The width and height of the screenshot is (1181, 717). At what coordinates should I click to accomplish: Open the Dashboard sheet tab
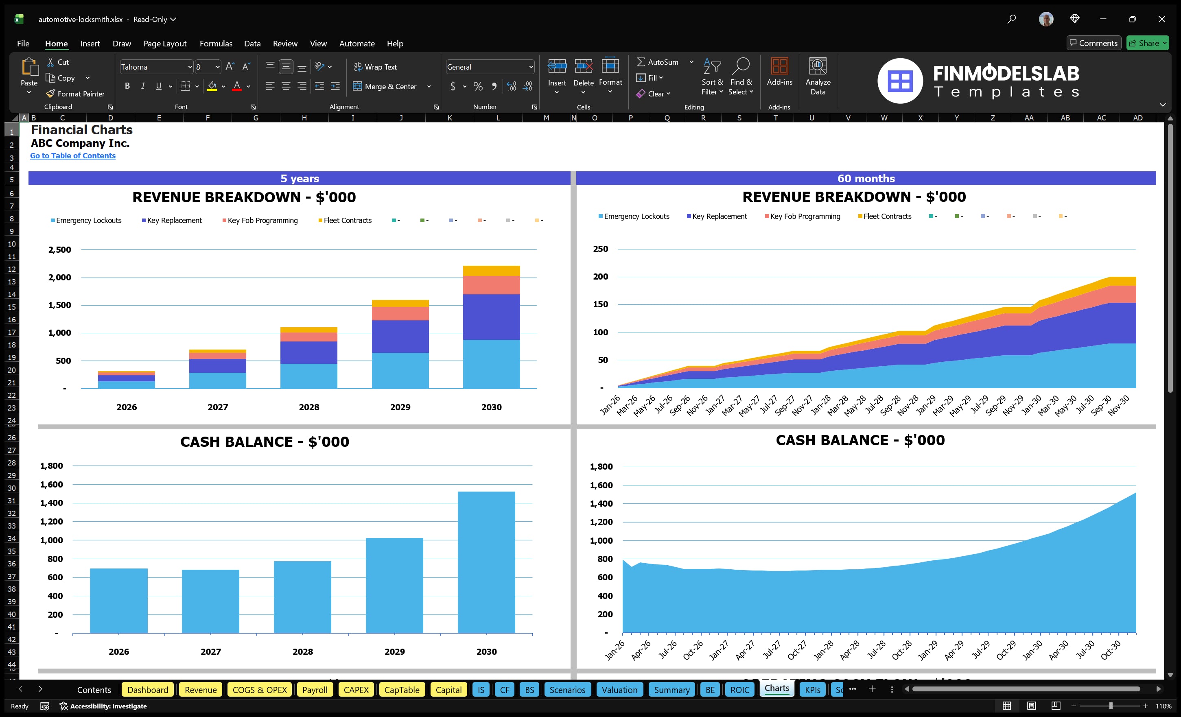148,690
